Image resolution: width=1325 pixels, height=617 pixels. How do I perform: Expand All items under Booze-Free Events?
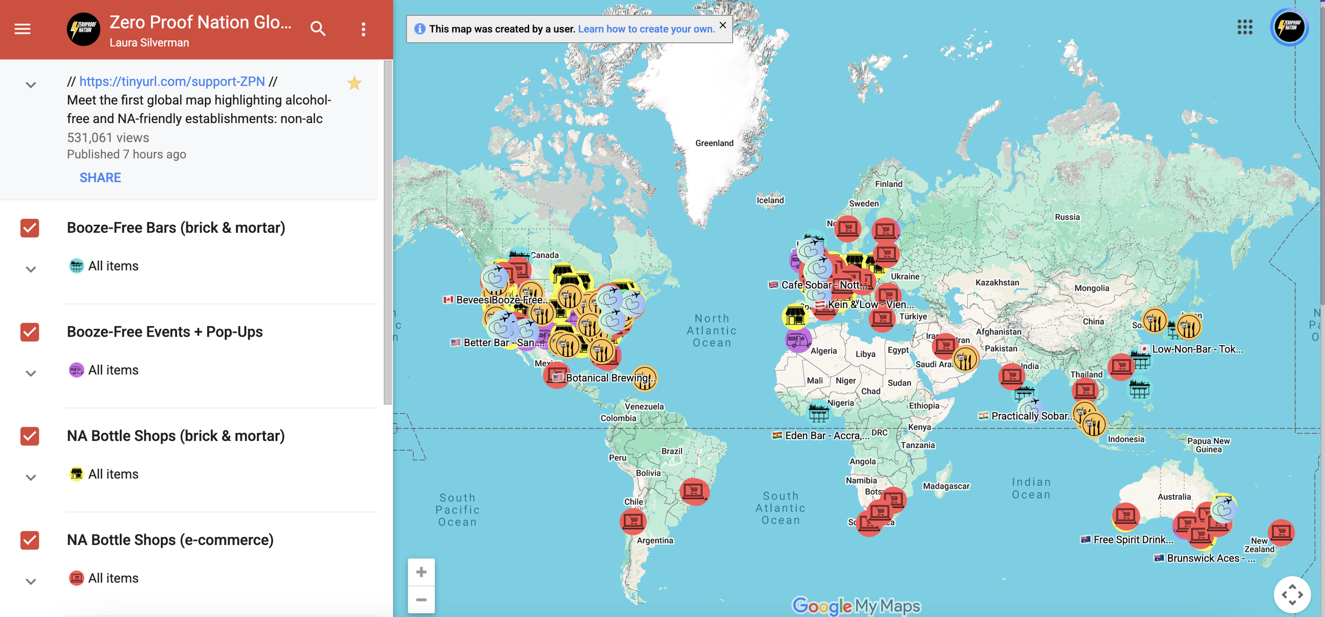point(31,373)
